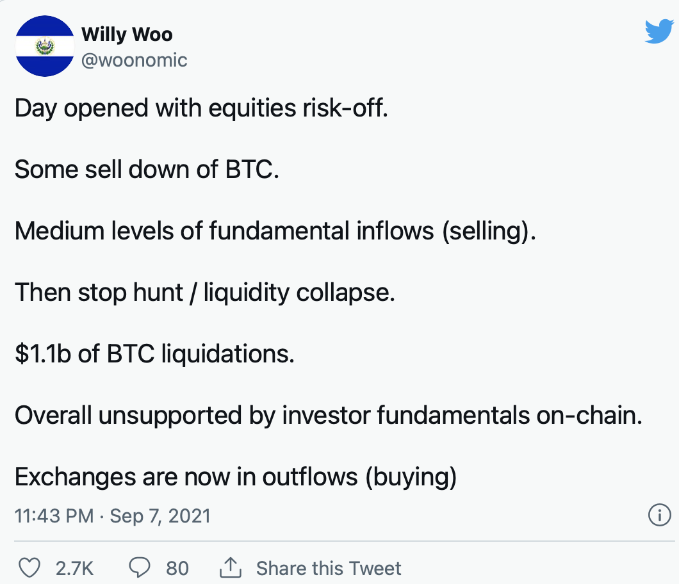Open Willy Woo's profile avatar
This screenshot has height=584, width=679.
click(x=45, y=46)
